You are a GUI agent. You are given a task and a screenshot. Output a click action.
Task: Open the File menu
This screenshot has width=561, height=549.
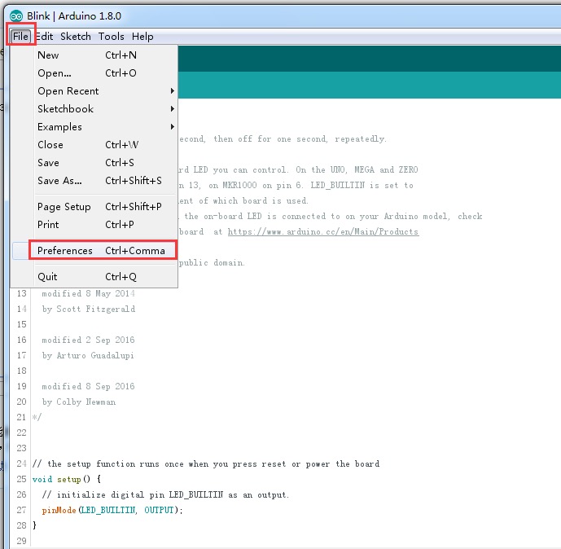coord(20,36)
